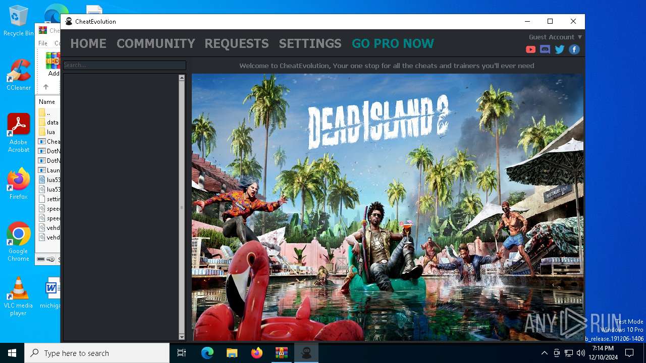
Task: Open the Dead Island 2 banner image
Action: click(x=387, y=207)
